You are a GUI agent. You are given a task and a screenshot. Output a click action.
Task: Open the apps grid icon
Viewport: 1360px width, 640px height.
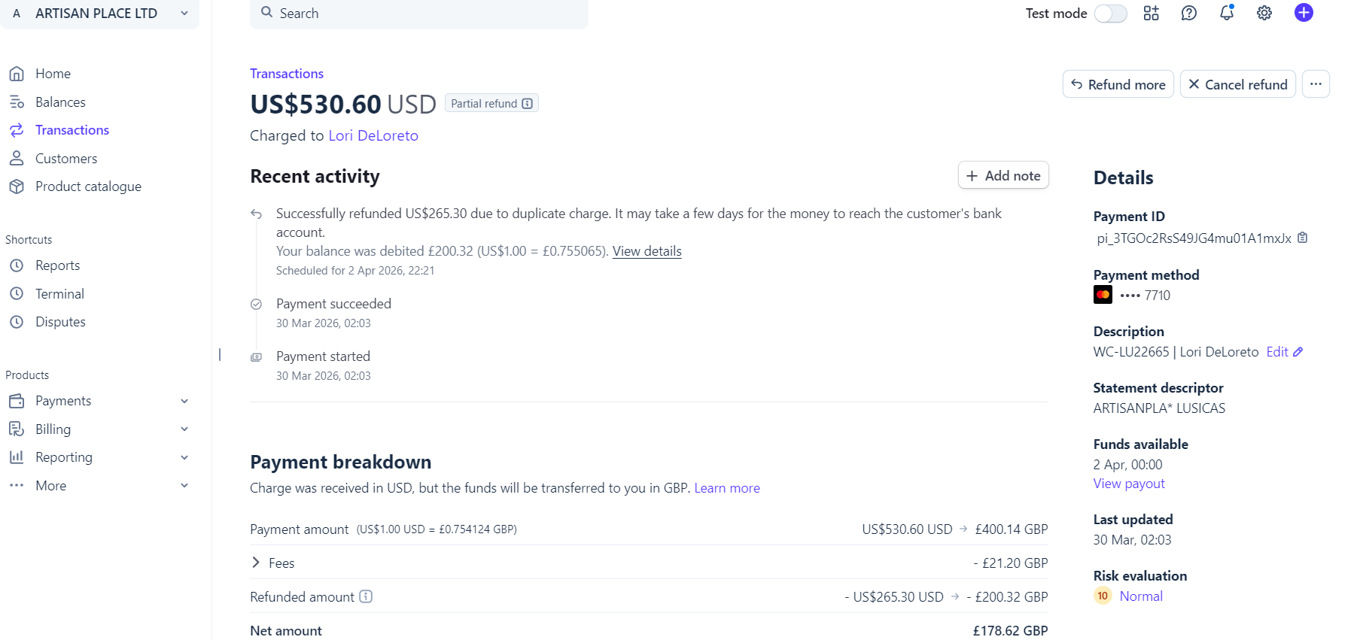pyautogui.click(x=1152, y=13)
